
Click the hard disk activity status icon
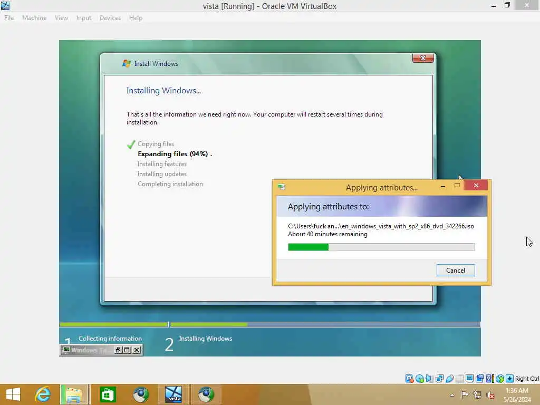coord(409,379)
